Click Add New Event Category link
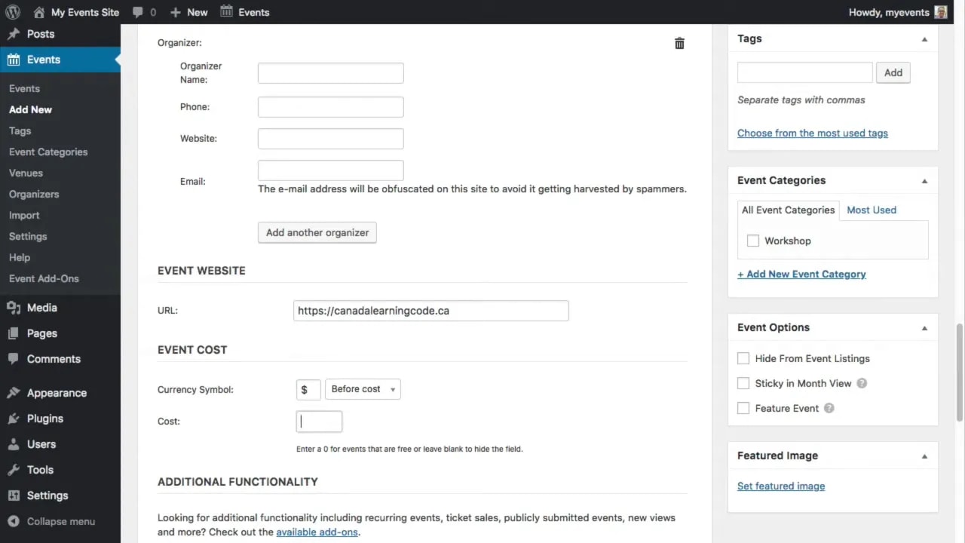The height and width of the screenshot is (543, 965). pos(801,274)
